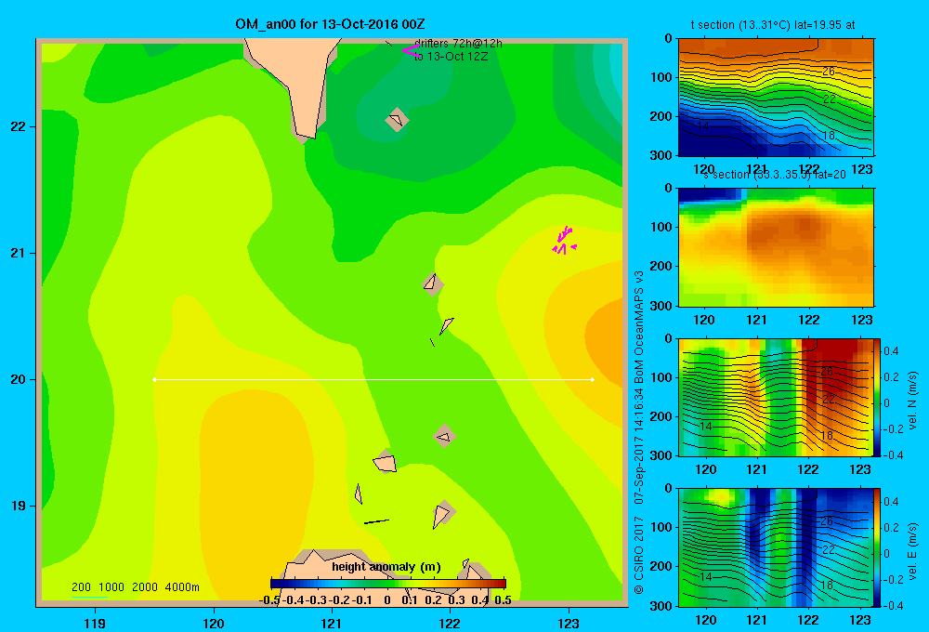The width and height of the screenshot is (929, 632).
Task: Click the vel. N vertical colorbar
Action: 878,397
